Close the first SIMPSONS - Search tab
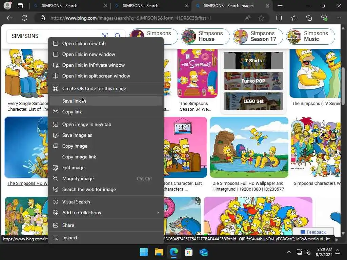The image size is (347, 260). click(106, 6)
